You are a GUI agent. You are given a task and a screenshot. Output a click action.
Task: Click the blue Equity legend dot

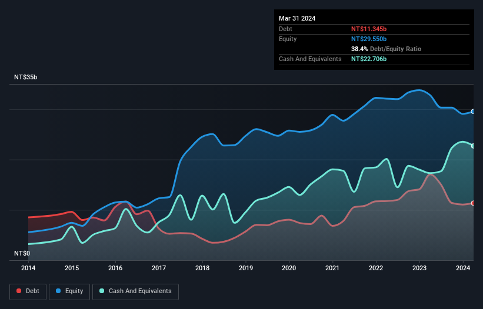coord(58,291)
